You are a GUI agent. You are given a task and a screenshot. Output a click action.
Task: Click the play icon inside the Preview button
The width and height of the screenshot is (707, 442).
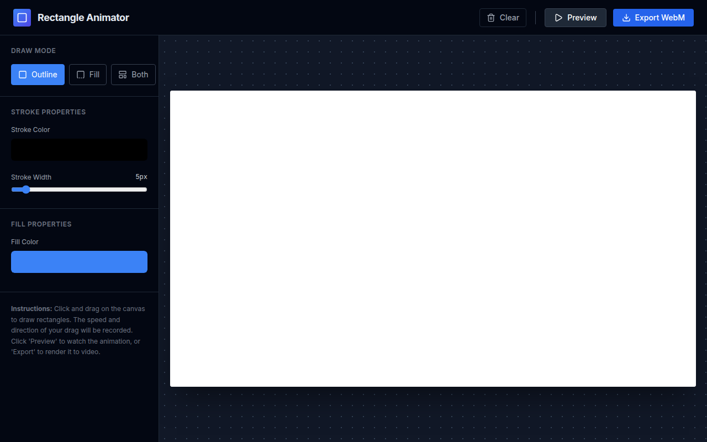[x=560, y=17]
